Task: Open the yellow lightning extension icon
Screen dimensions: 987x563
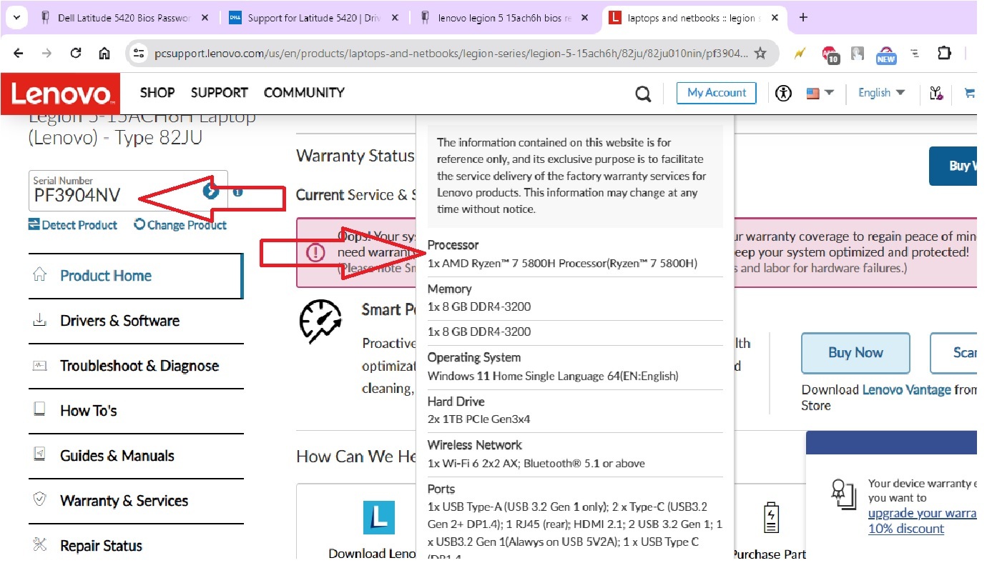Action: tap(800, 53)
